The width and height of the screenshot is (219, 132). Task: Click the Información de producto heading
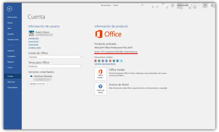(x=111, y=26)
